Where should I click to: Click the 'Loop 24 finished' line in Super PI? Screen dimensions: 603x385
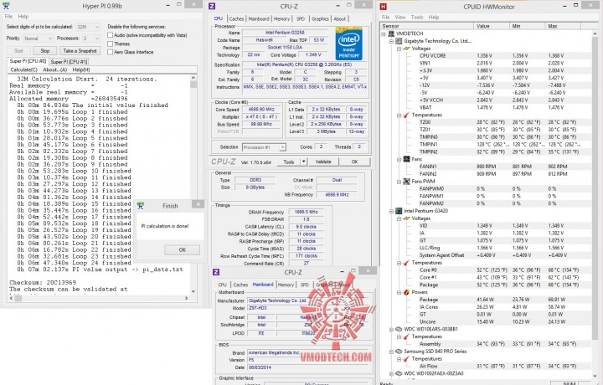(x=74, y=263)
